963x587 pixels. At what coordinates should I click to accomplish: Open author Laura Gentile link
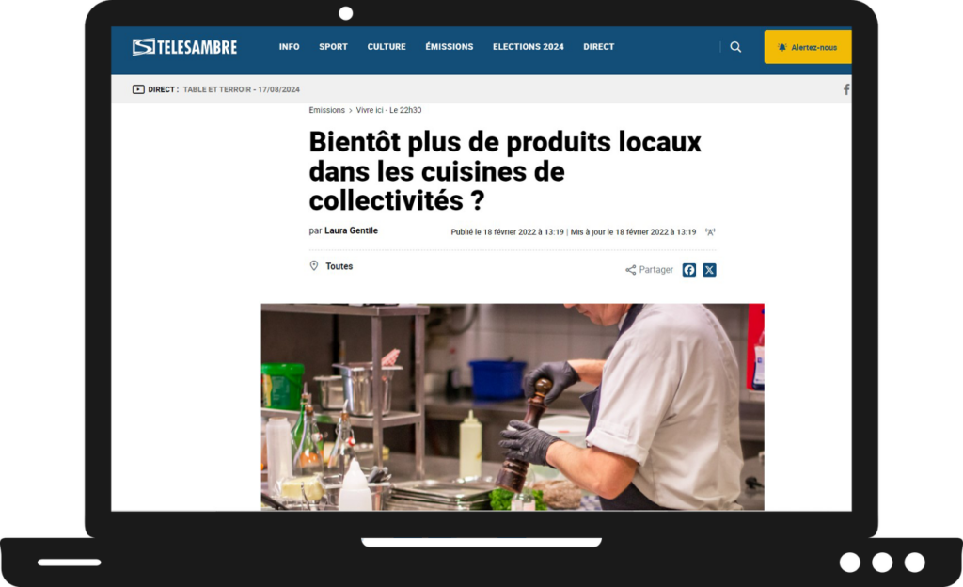[x=351, y=230]
